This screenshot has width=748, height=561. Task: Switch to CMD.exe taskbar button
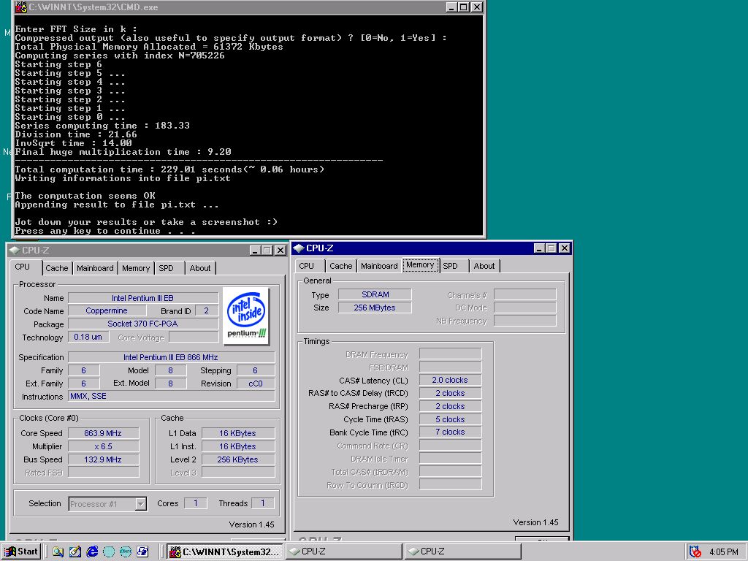tap(225, 552)
